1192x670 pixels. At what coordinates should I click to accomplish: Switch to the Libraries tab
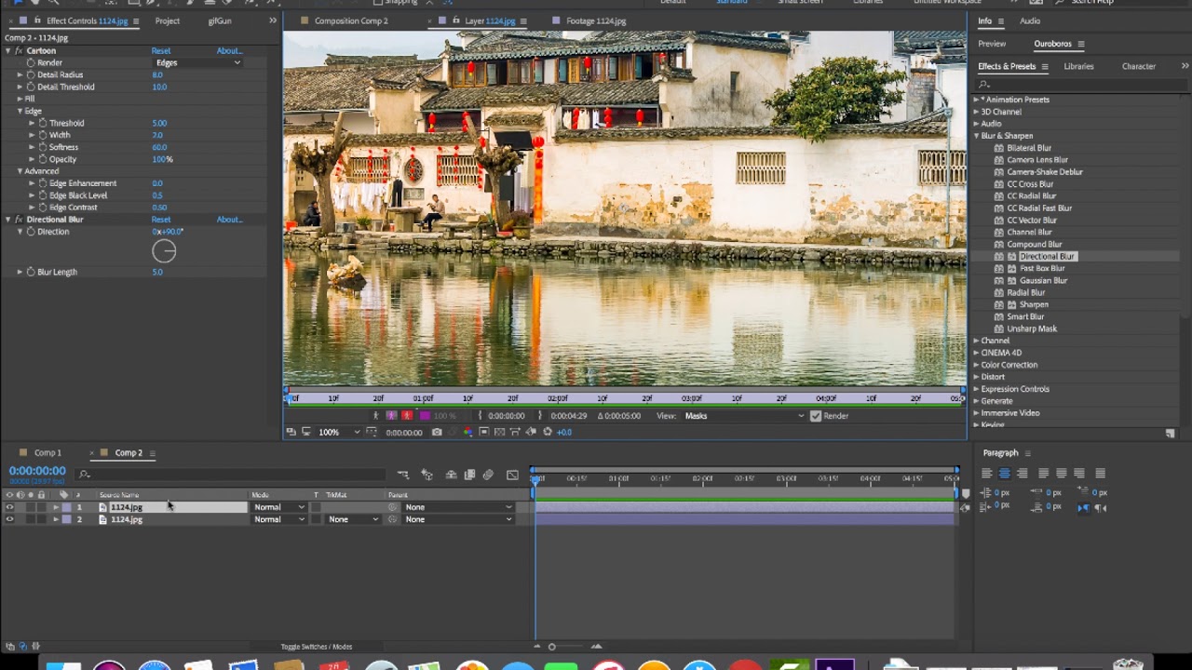tap(1078, 67)
